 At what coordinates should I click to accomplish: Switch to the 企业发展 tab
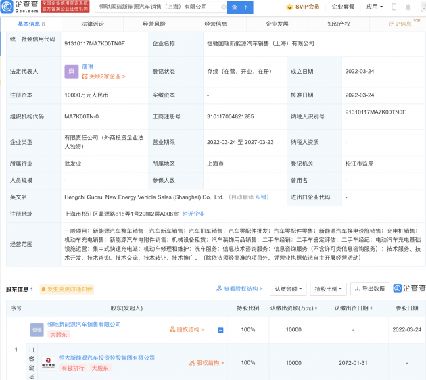(277, 24)
